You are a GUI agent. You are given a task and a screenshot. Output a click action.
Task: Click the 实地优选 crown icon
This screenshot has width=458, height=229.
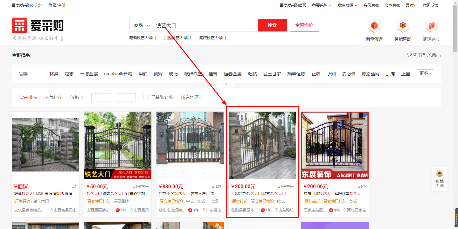click(x=440, y=174)
